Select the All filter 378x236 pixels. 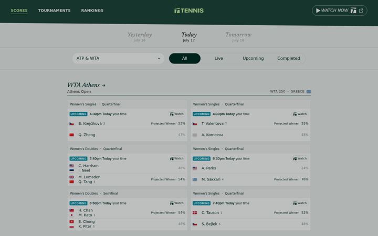point(185,59)
